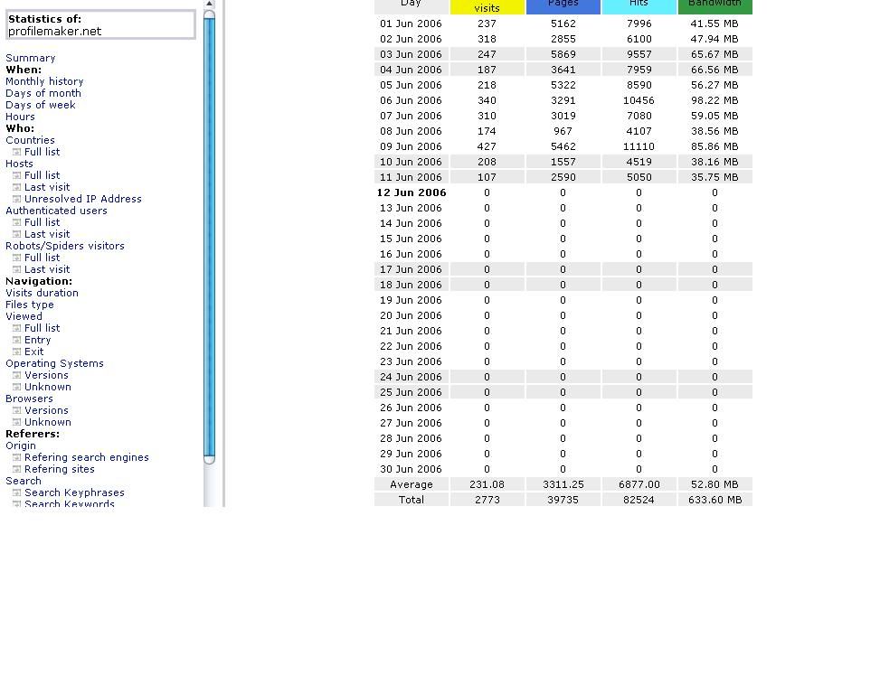
Task: Click the bold 12 Jun 2006 date cell
Action: pos(411,192)
